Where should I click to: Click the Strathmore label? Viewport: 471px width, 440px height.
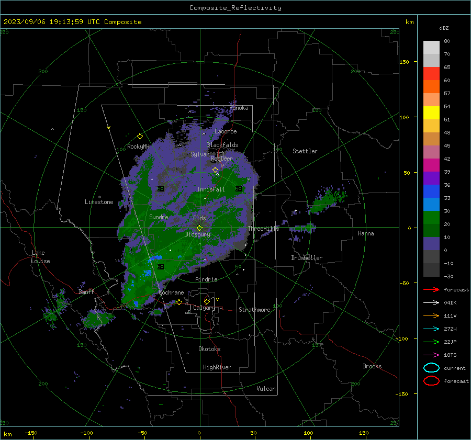(254, 310)
